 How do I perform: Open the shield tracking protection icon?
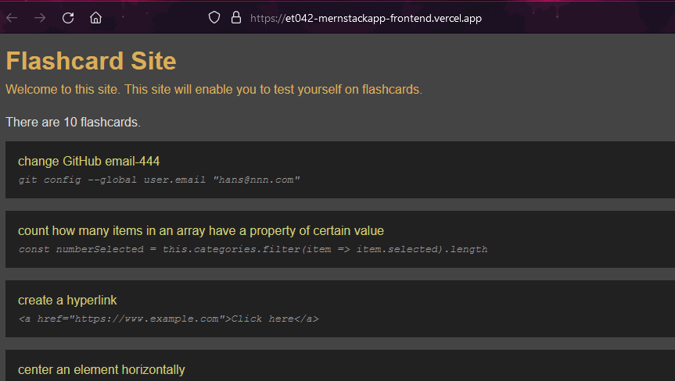(214, 18)
